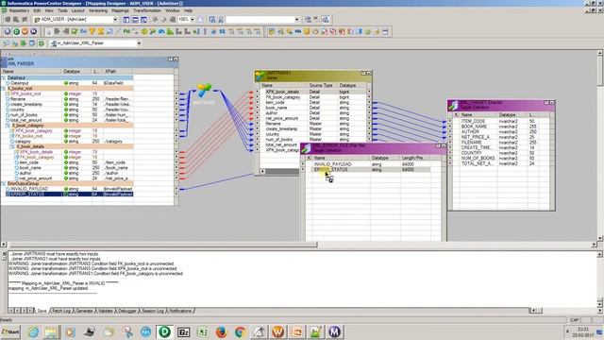Select the green D circle tool icon
This screenshot has height=340, width=604.
click(16, 31)
